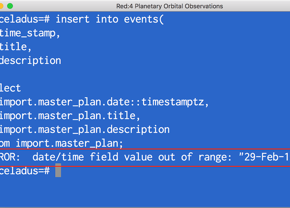Click the import.master_plan.title, line
290x208 pixels.
tap(70, 116)
